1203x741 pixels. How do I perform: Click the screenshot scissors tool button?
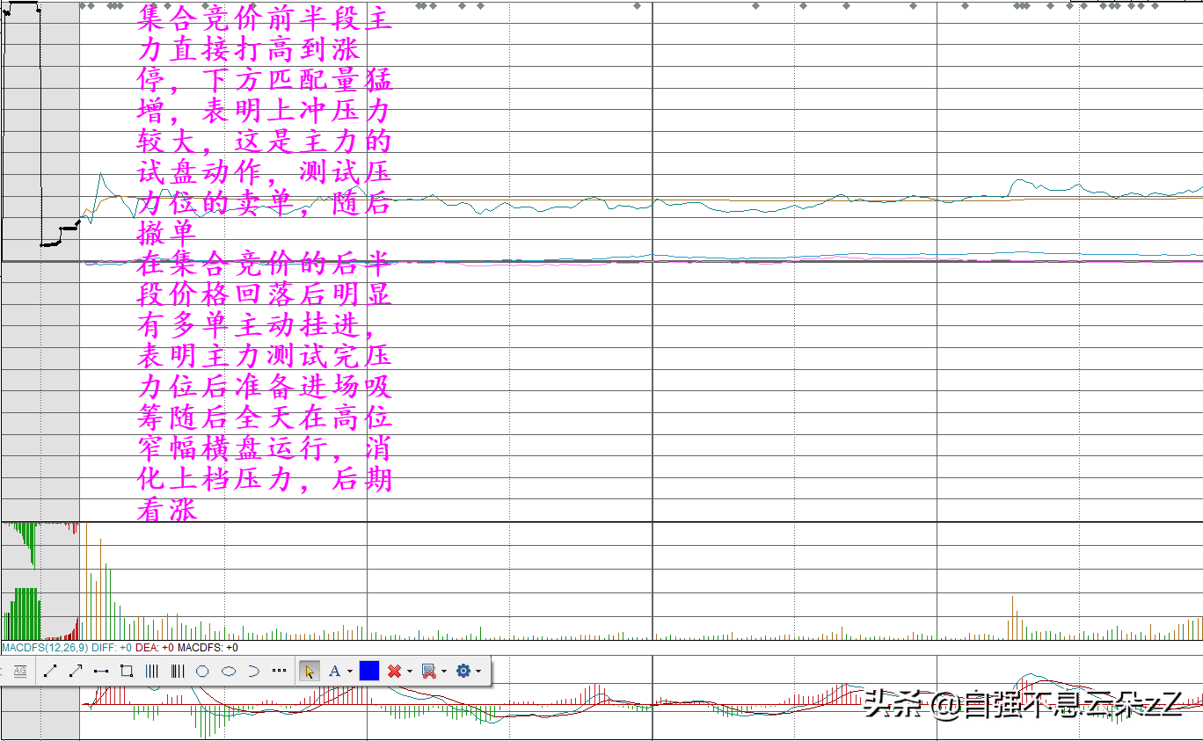(x=428, y=671)
